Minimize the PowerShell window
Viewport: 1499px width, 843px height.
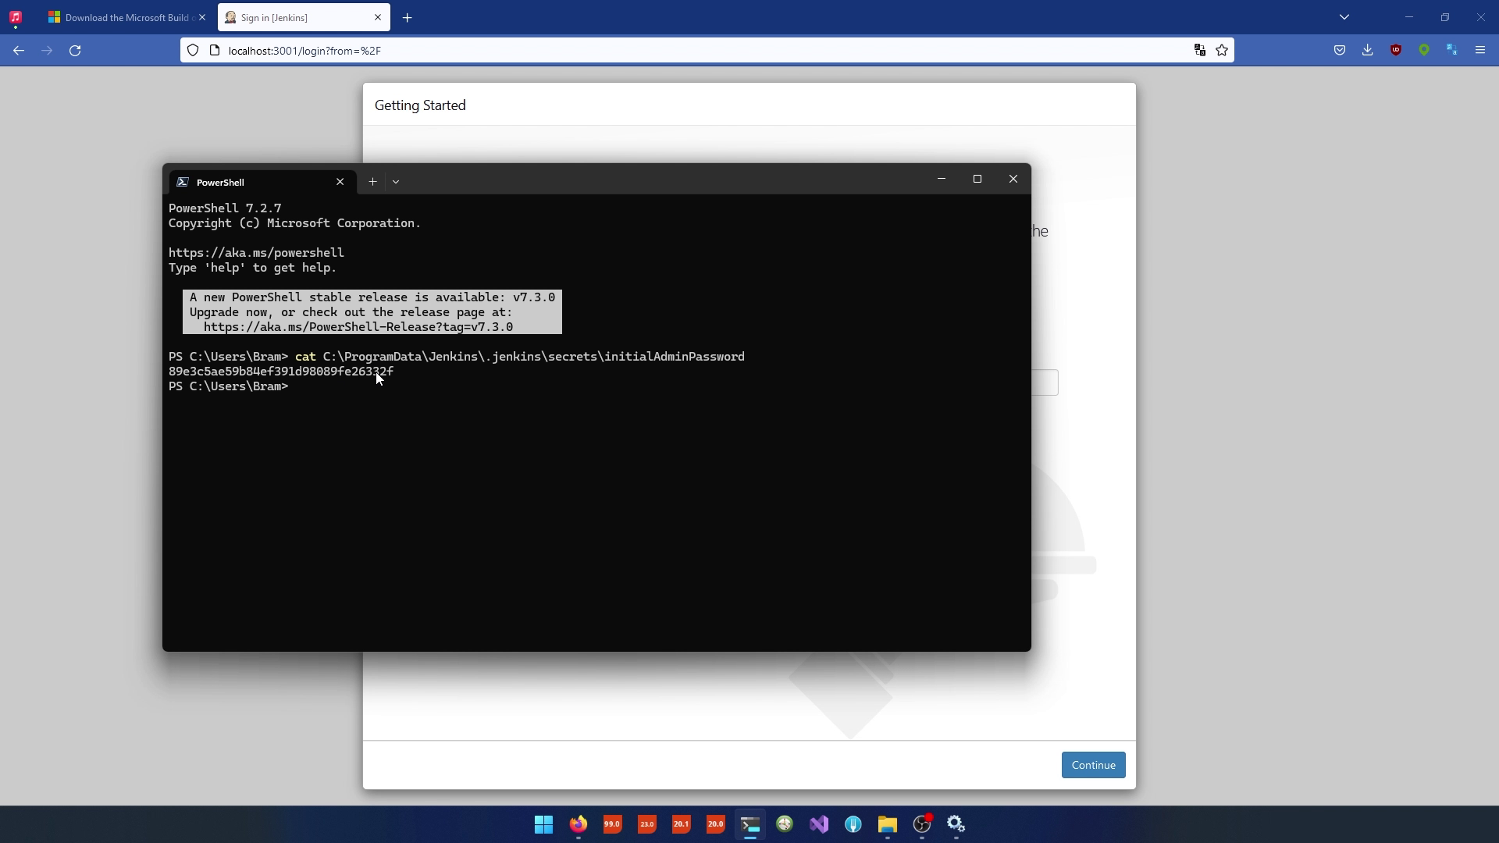(942, 180)
